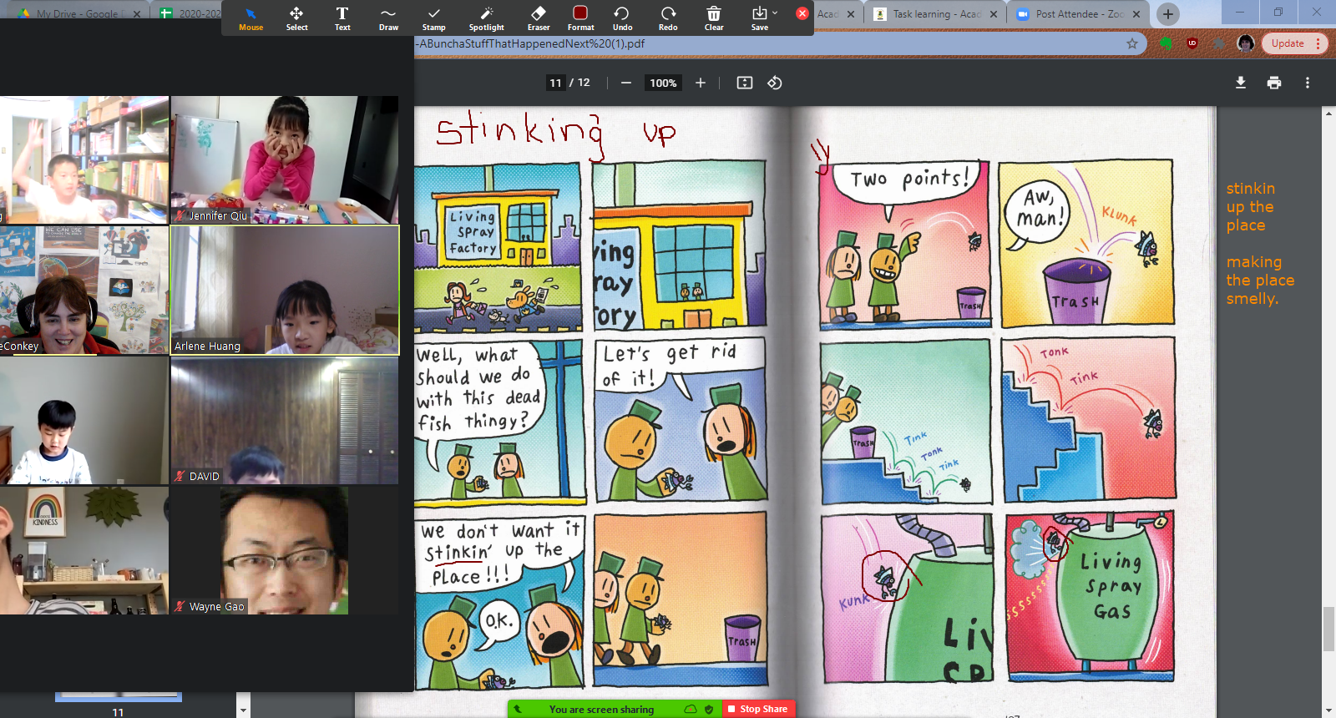Click PDF scrollbar up arrow
Screen dimensions: 1336x718
[1328, 114]
